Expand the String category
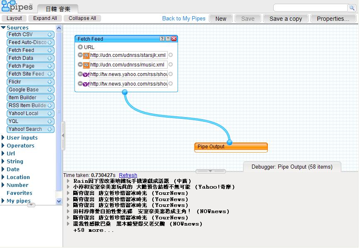Viewport: 359px width, 248px height. point(3,161)
